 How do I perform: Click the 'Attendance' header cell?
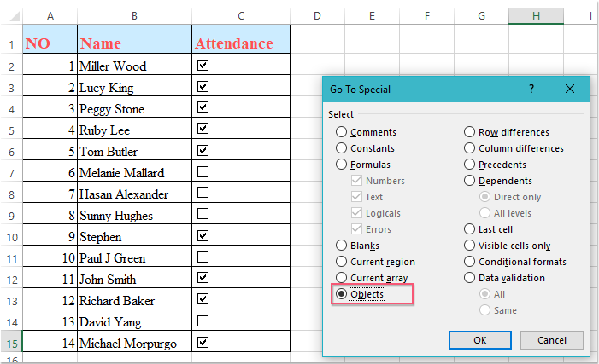click(241, 39)
